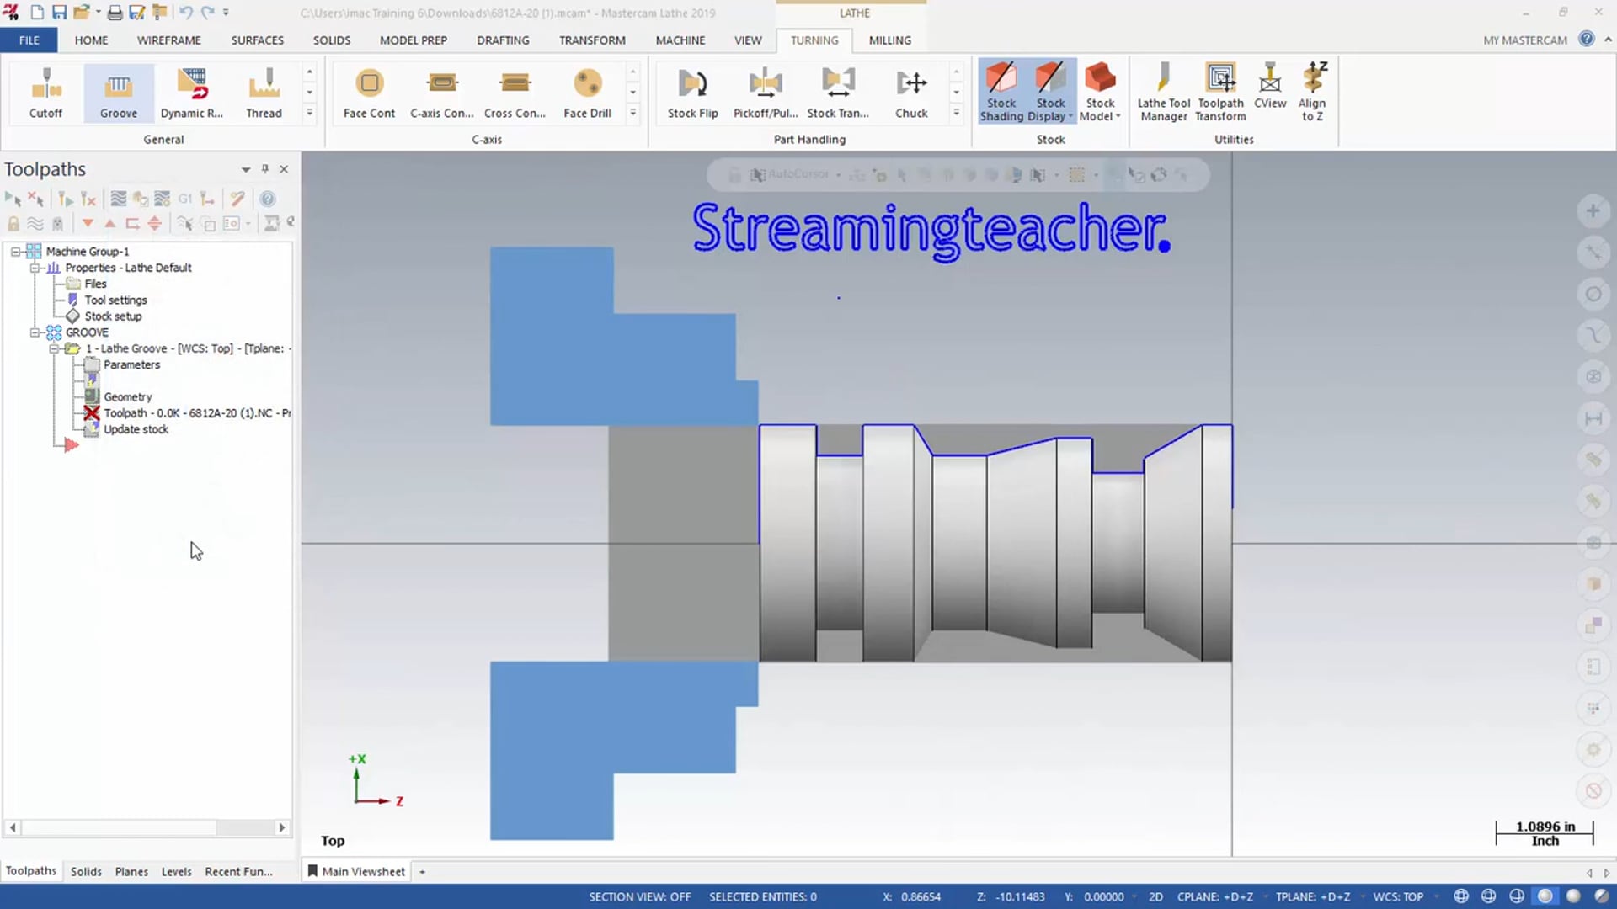Select all operations in Toolpaths manager
This screenshot has width=1617, height=909.
click(x=13, y=199)
